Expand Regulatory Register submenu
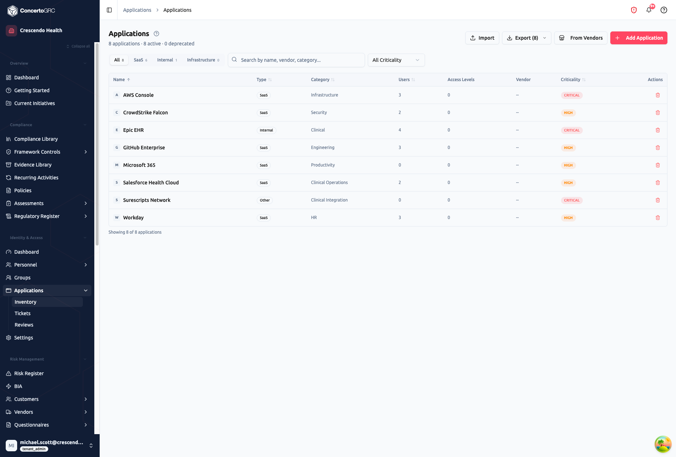The image size is (676, 457). [x=86, y=216]
